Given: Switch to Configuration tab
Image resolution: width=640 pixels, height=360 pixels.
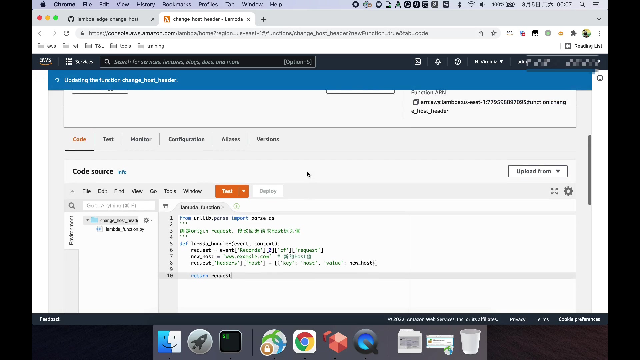Looking at the screenshot, I should coord(186,139).
